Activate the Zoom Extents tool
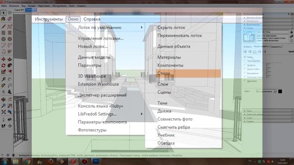This screenshot has height=165, width=294. click(x=3, y=112)
